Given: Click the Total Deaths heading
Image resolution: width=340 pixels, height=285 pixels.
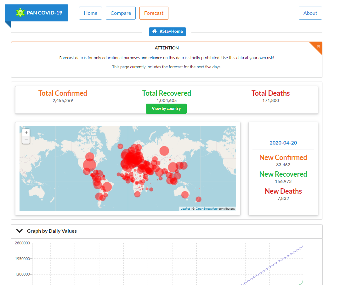Looking at the screenshot, I should click(270, 93).
